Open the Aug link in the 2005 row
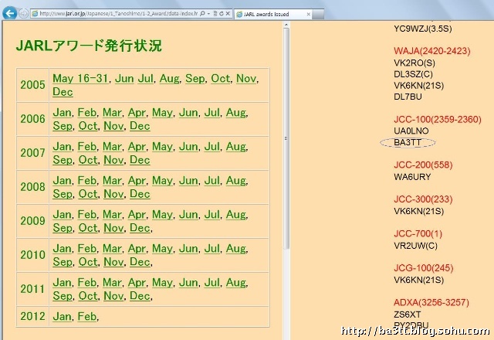This screenshot has height=340, width=494. coord(169,78)
